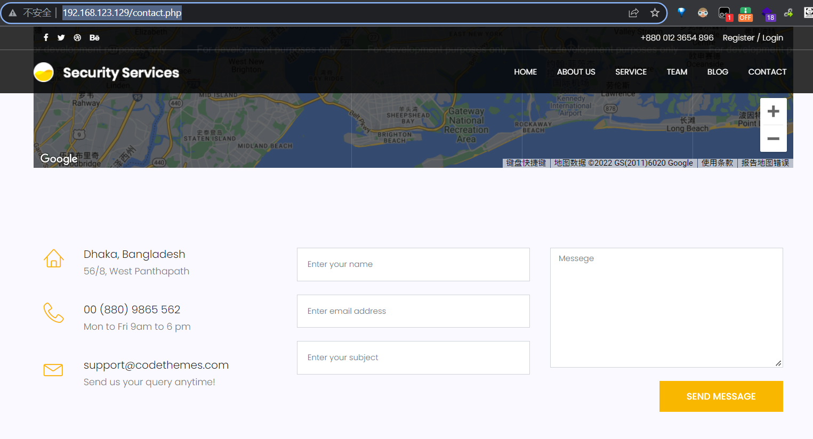This screenshot has width=813, height=439.
Task: Focus the Enter your subject field
Action: pyautogui.click(x=413, y=357)
